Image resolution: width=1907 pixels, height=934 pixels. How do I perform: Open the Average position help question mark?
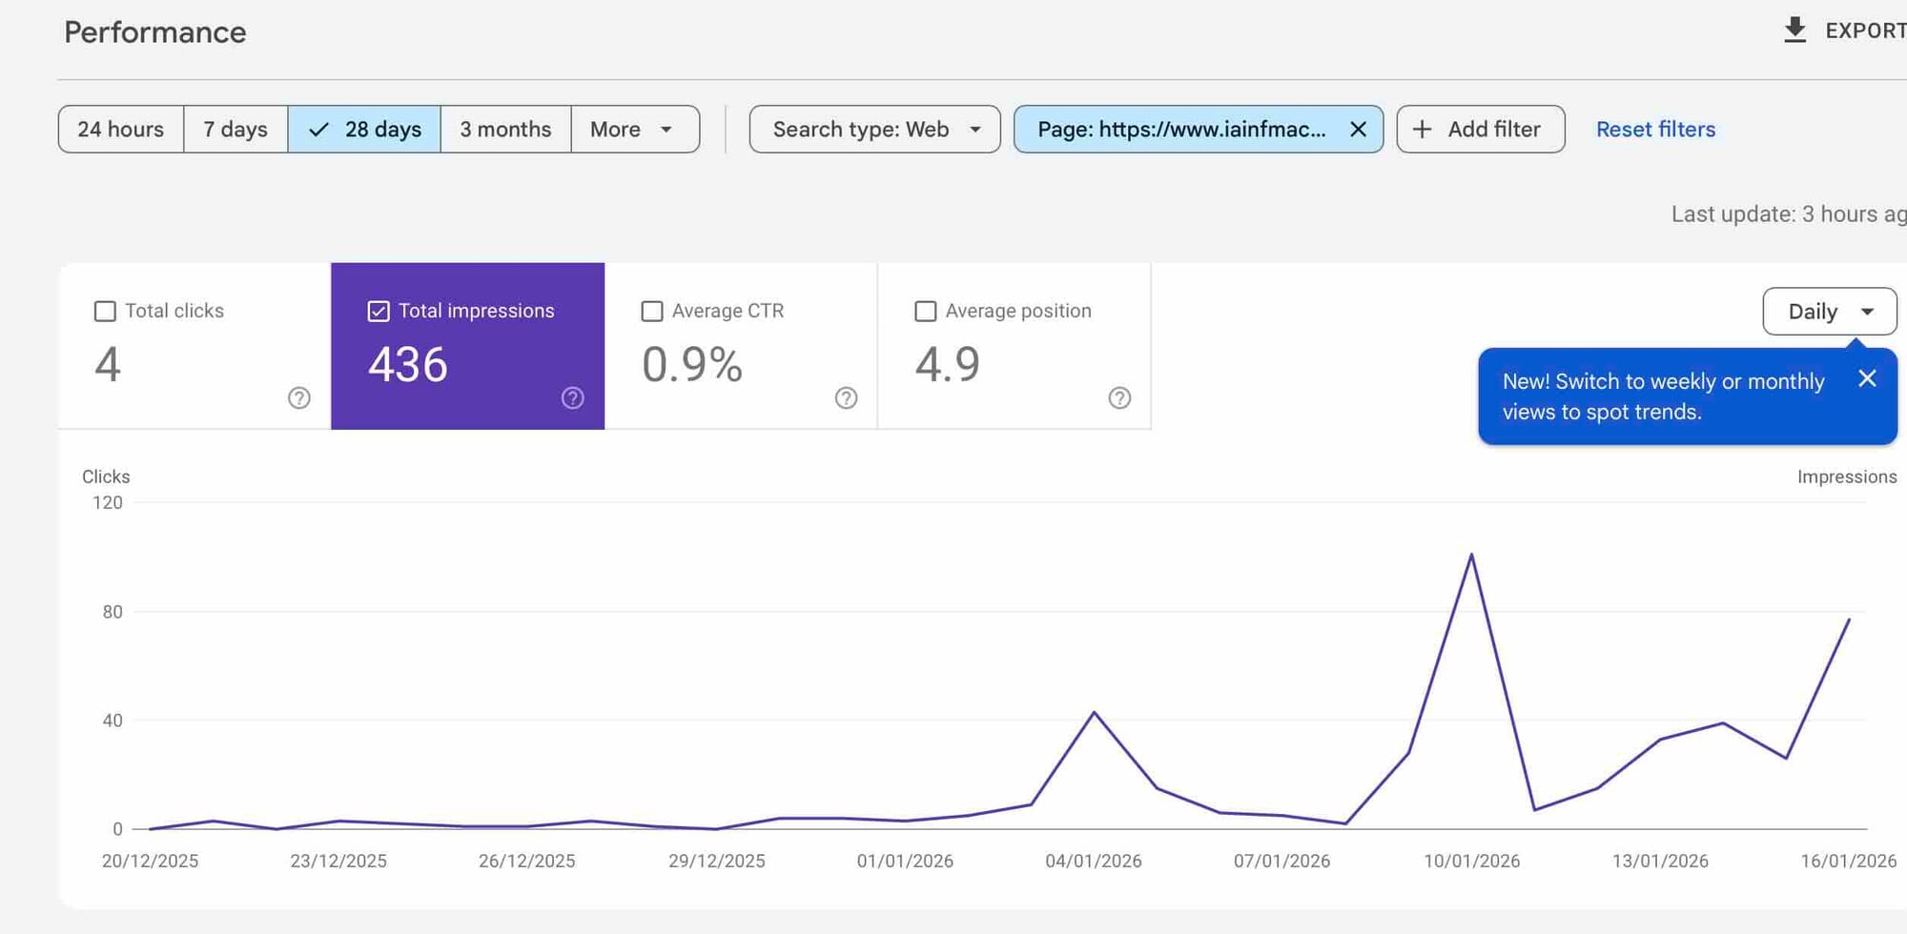(x=1119, y=397)
